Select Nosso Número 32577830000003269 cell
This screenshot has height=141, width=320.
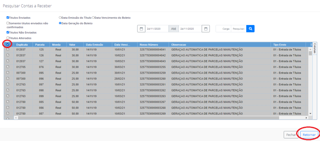click(153, 113)
